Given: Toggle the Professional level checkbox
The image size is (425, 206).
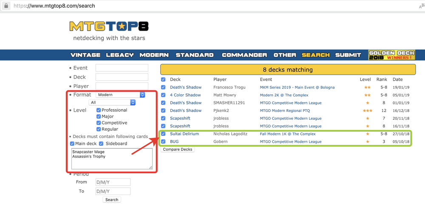Looking at the screenshot, I should pos(99,110).
